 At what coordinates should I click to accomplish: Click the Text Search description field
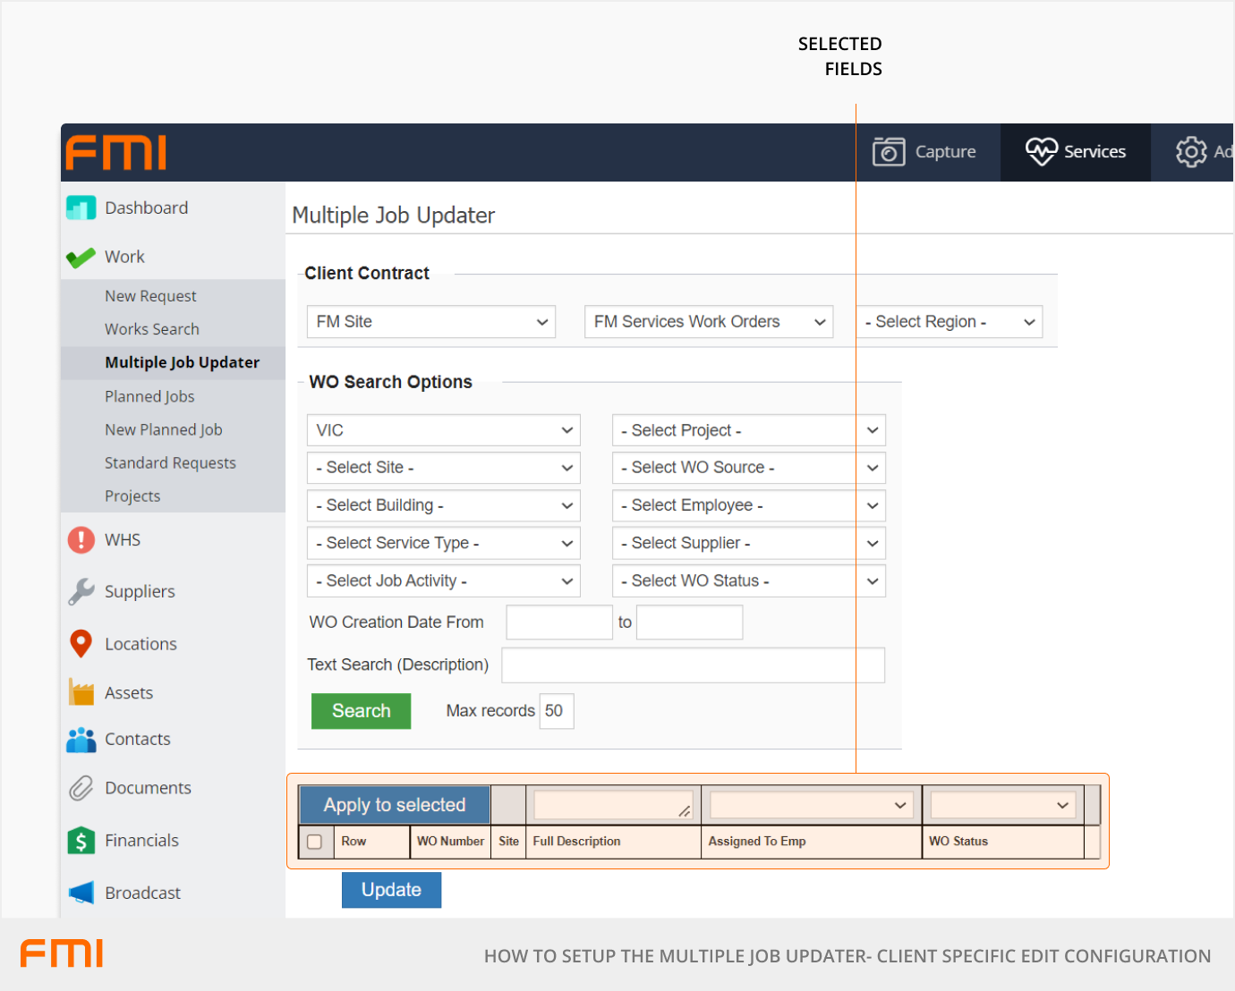coord(693,665)
